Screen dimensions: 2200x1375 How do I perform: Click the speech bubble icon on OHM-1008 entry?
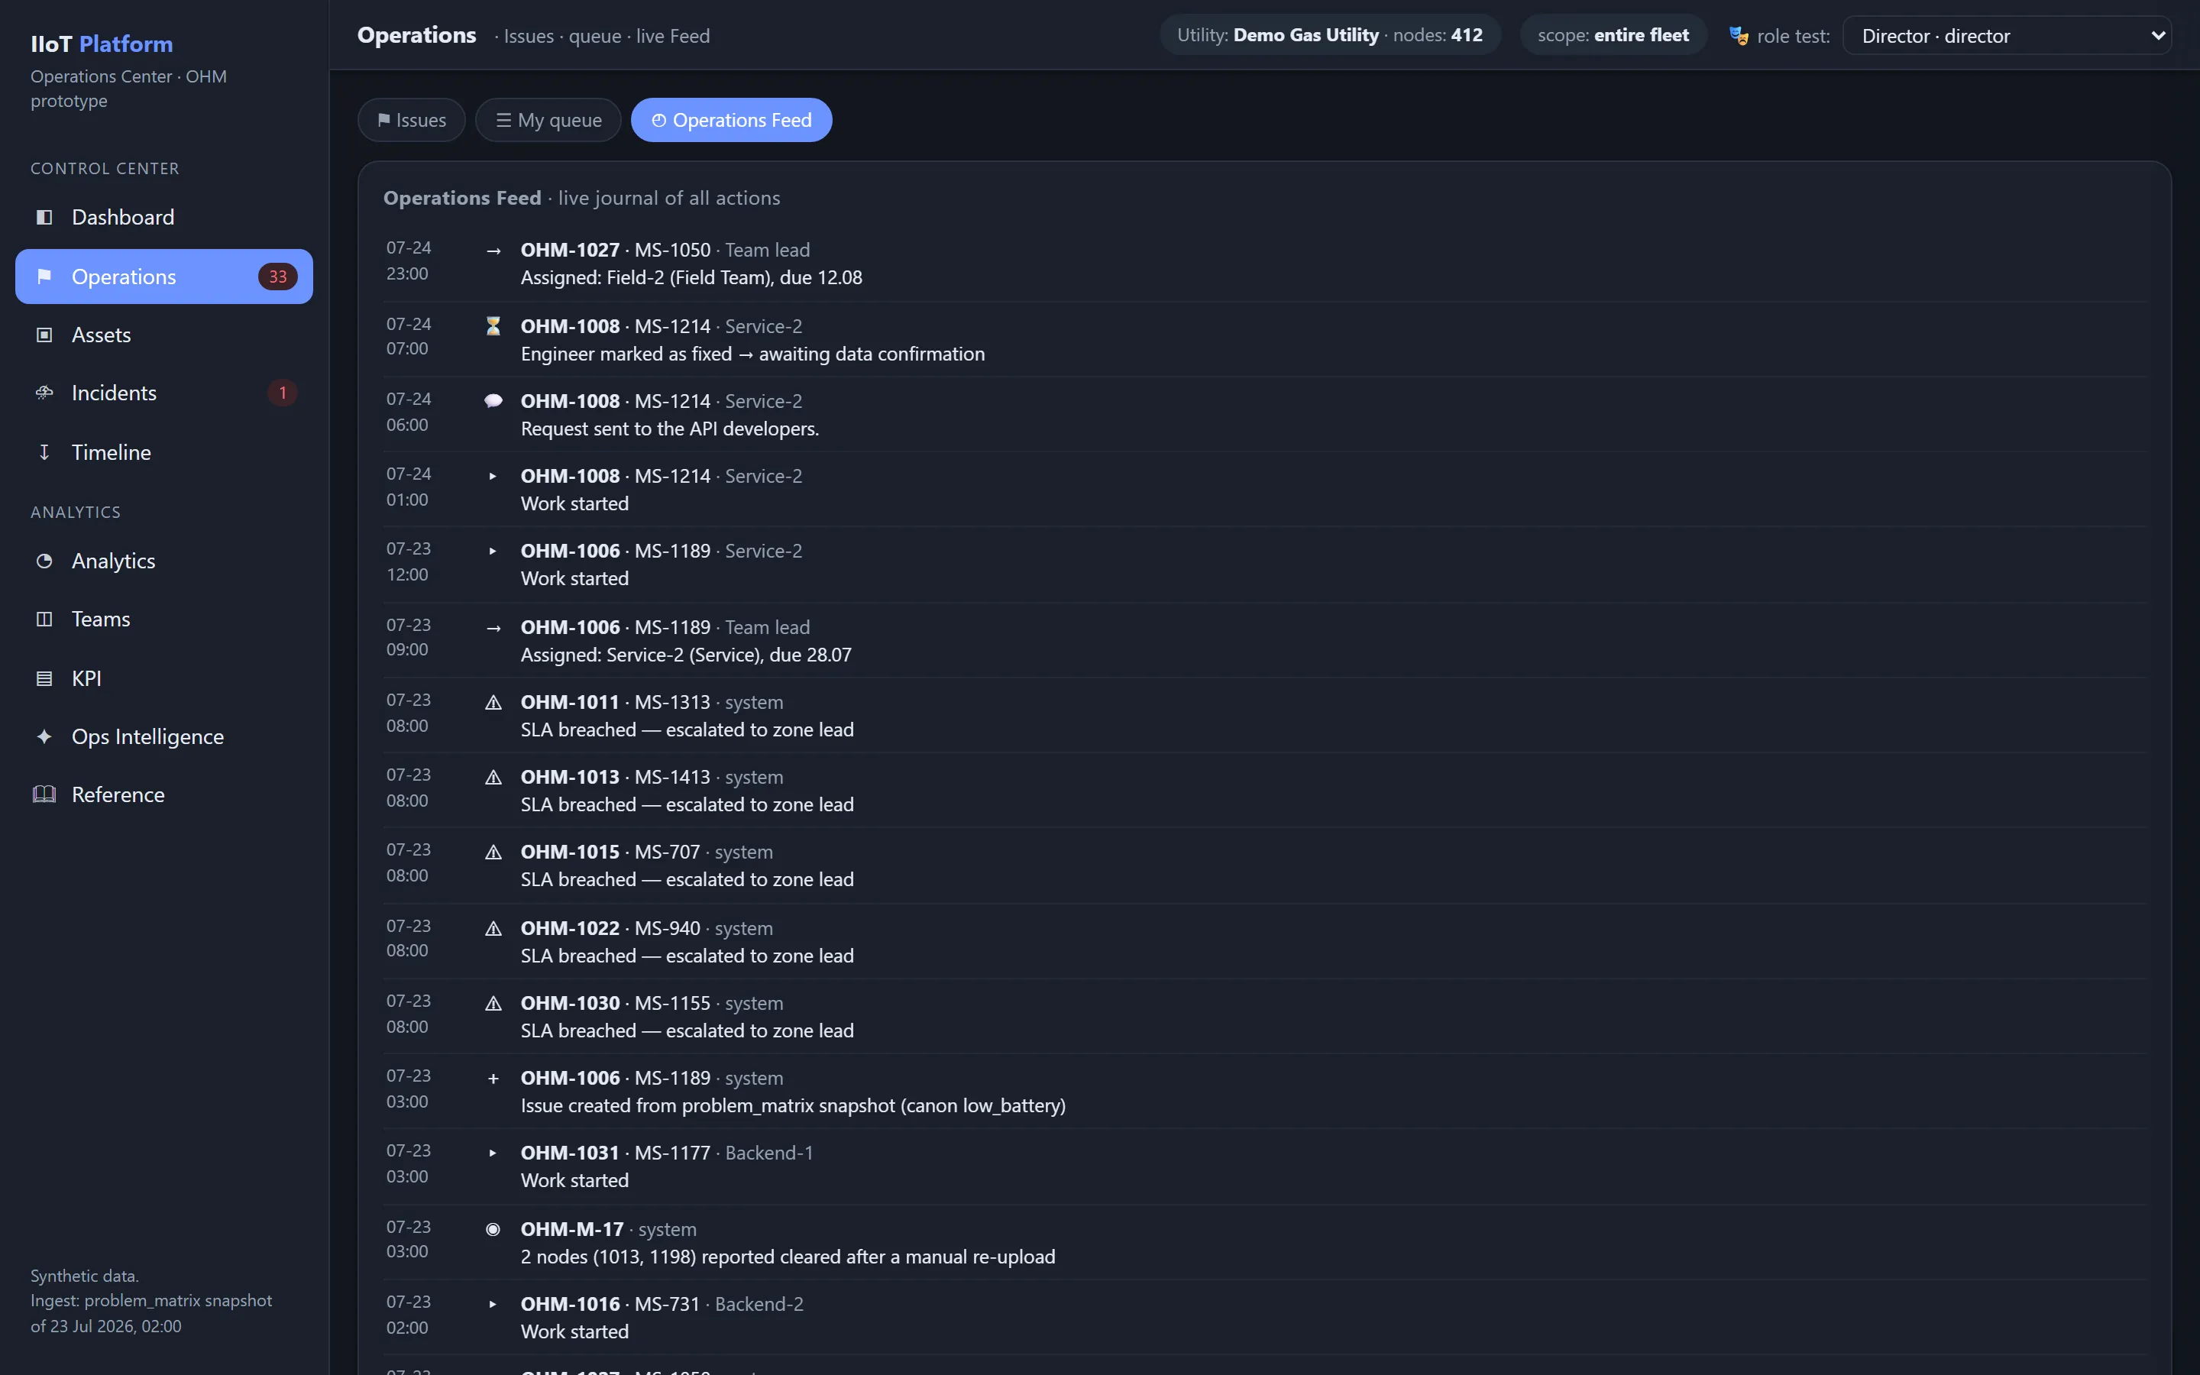coord(493,401)
